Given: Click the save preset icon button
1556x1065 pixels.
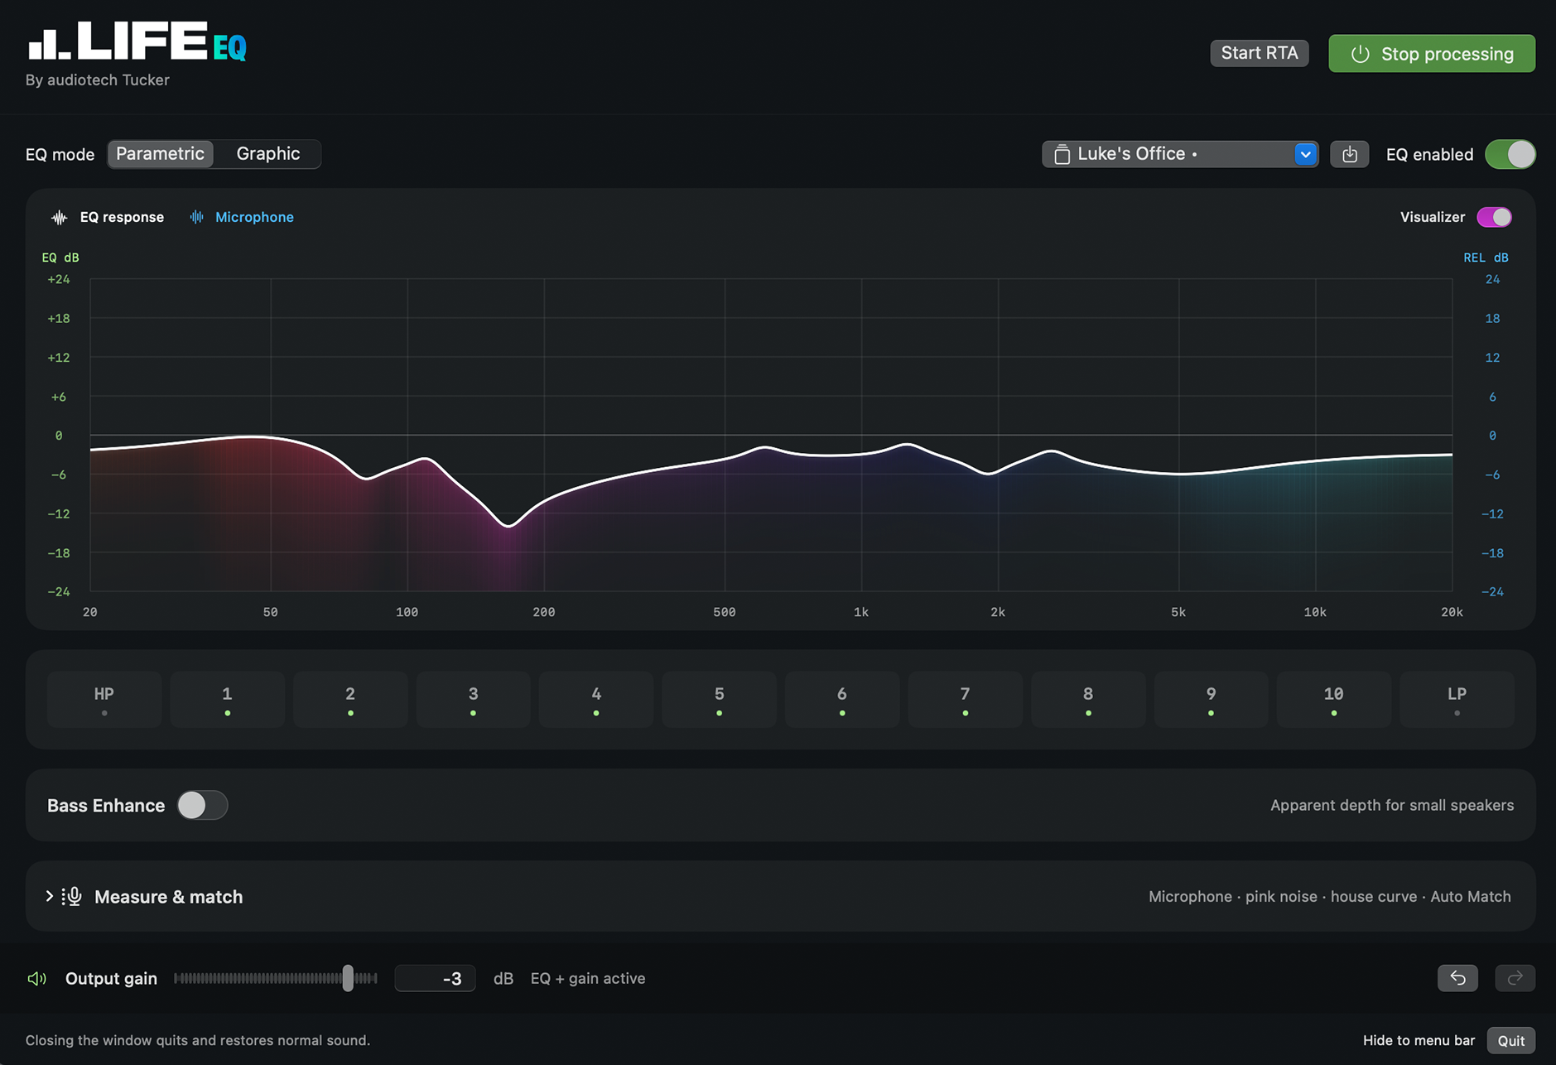Looking at the screenshot, I should click(1349, 154).
